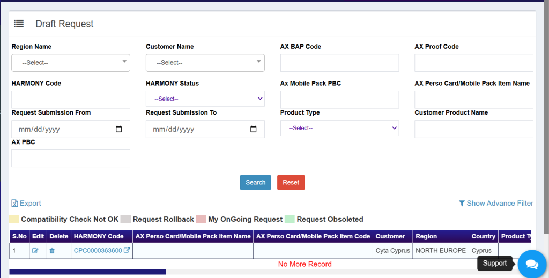Screen dimensions: 549x278
Task: Open the HARMONY Status dropdown
Action: 205,99
